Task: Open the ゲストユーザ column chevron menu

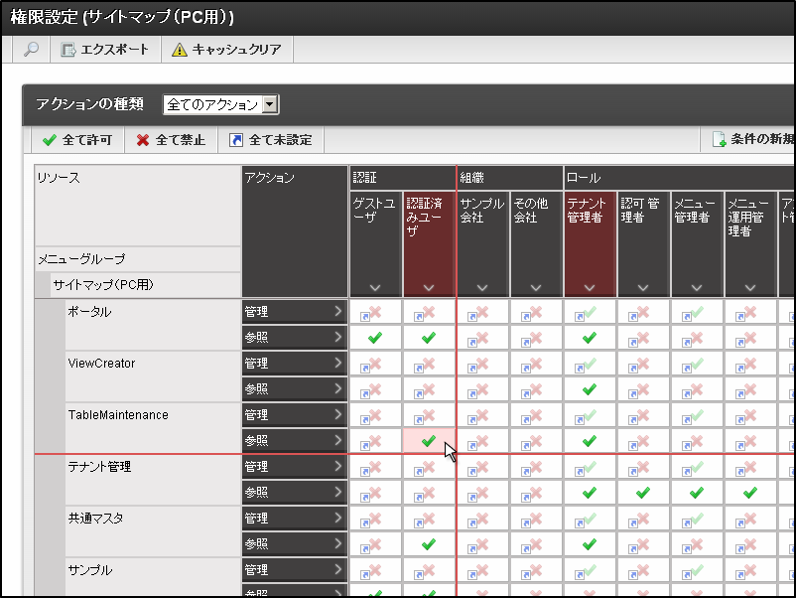Action: (375, 287)
